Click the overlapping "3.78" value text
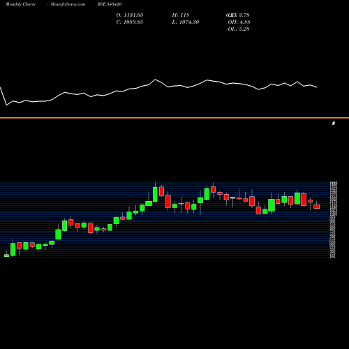 click(x=244, y=15)
